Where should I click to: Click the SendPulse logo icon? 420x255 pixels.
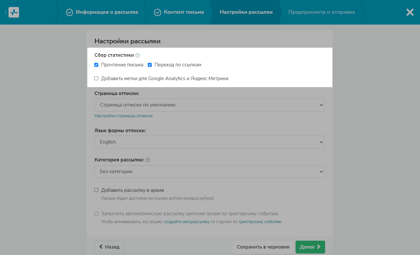pyautogui.click(x=14, y=12)
